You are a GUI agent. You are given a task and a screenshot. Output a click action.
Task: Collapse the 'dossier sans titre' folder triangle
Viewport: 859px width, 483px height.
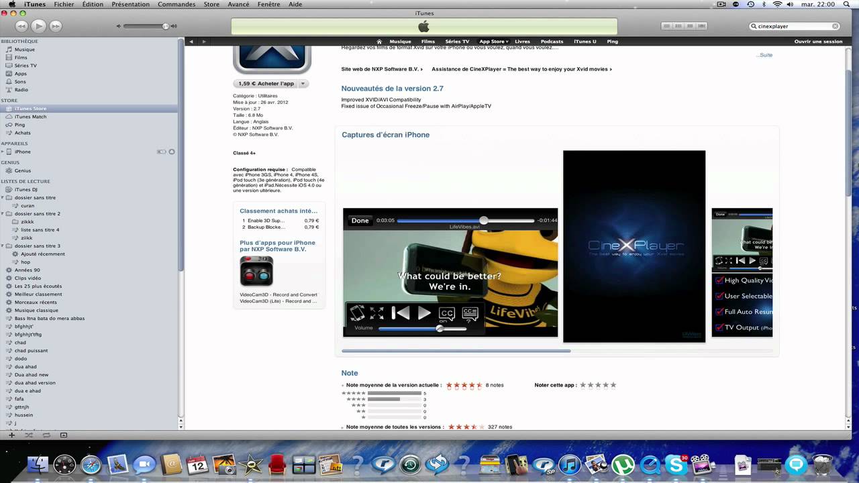(3, 198)
